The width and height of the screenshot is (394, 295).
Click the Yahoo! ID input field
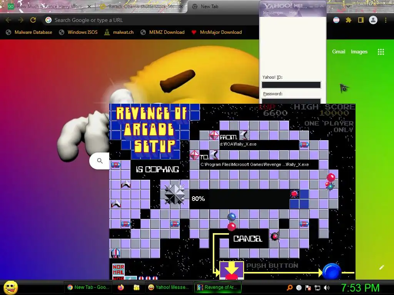pos(291,85)
